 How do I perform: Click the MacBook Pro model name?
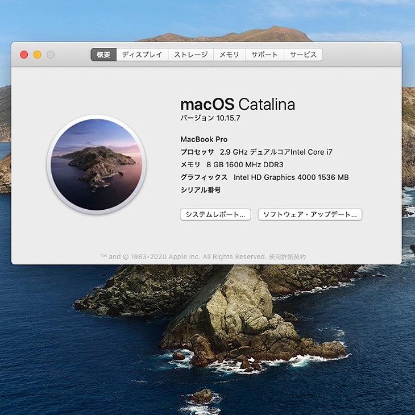(204, 139)
